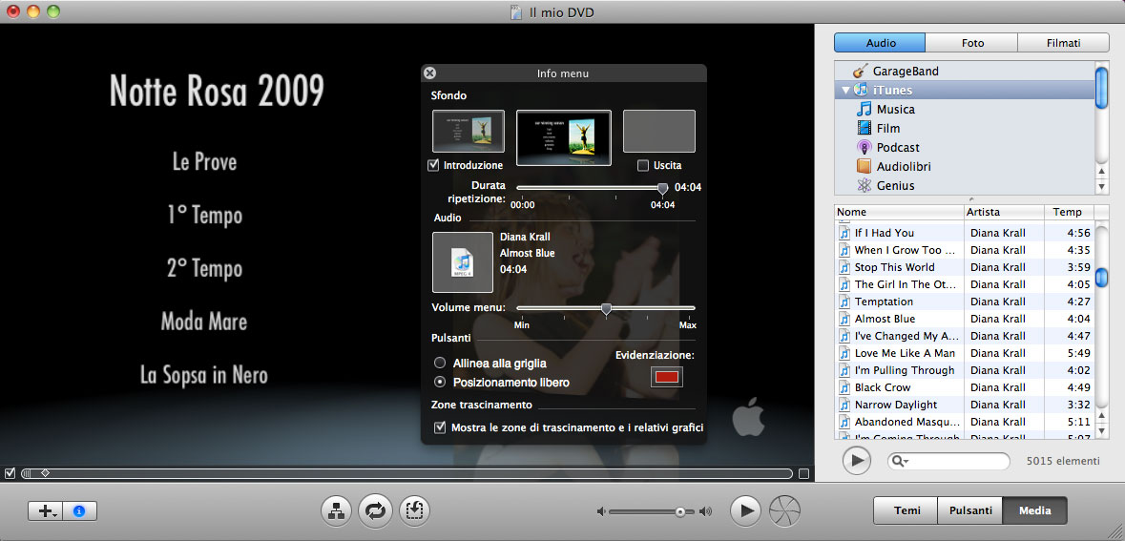Click the MPEG-4 audio well icon
This screenshot has height=541, width=1125.
pos(462,262)
